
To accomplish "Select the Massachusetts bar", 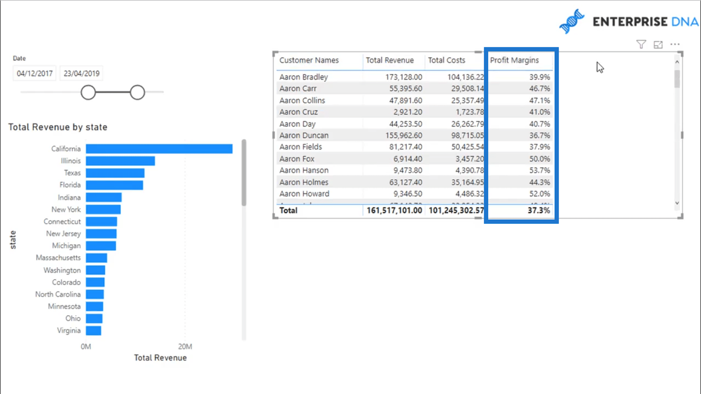I will coord(96,258).
